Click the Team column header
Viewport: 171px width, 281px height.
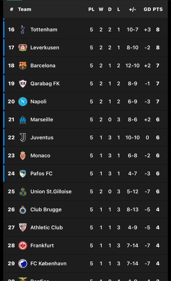[x=24, y=9]
